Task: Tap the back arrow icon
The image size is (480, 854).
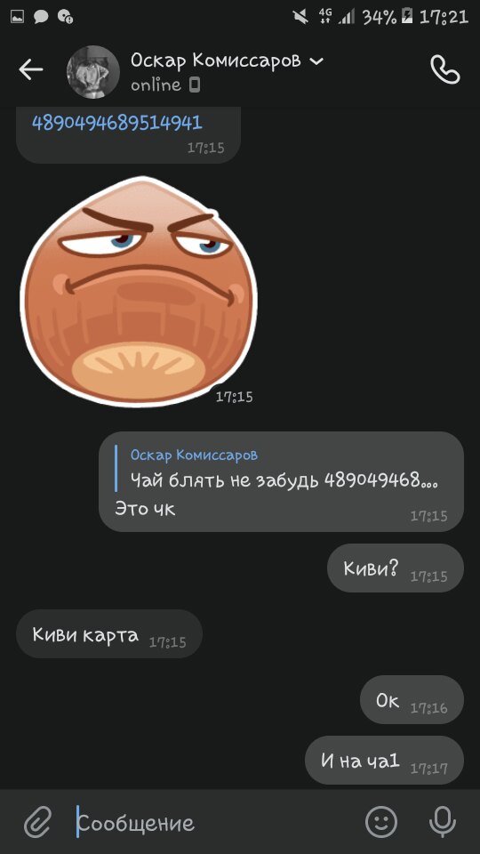Action: click(x=31, y=69)
